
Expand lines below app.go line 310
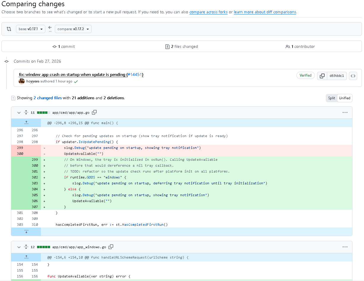26,232
